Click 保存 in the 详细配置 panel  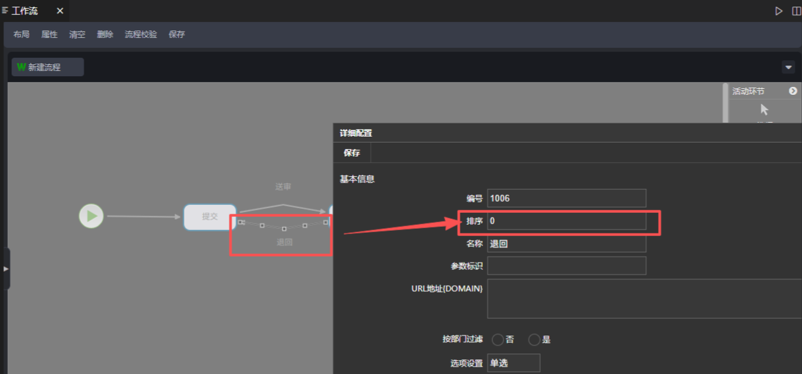352,153
